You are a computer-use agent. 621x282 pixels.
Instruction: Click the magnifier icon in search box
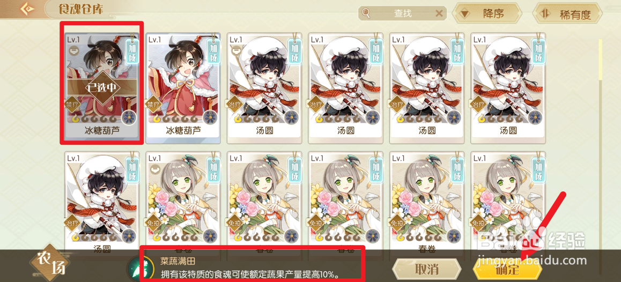click(x=365, y=13)
